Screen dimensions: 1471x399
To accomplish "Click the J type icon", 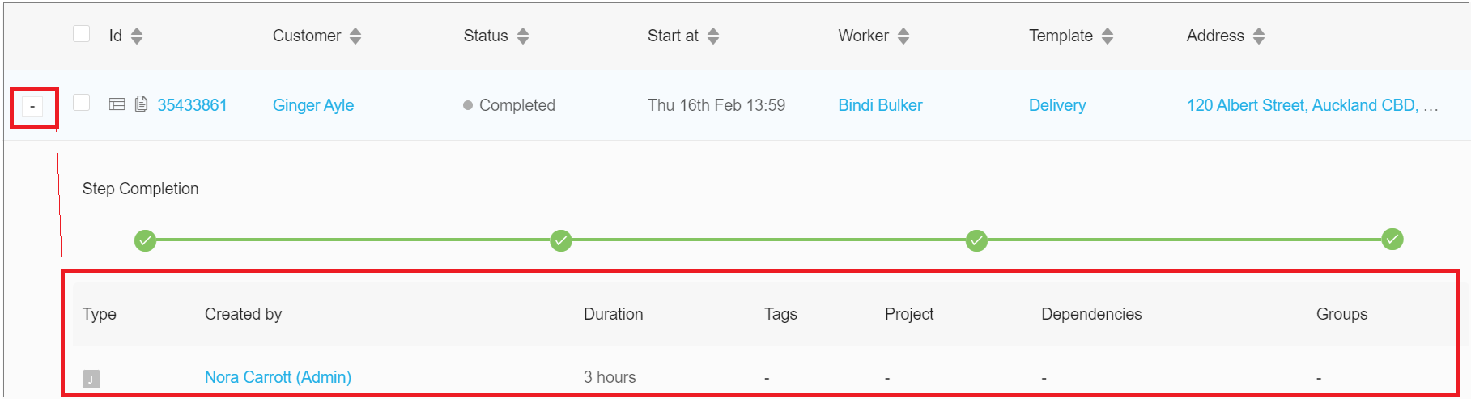I will [91, 379].
